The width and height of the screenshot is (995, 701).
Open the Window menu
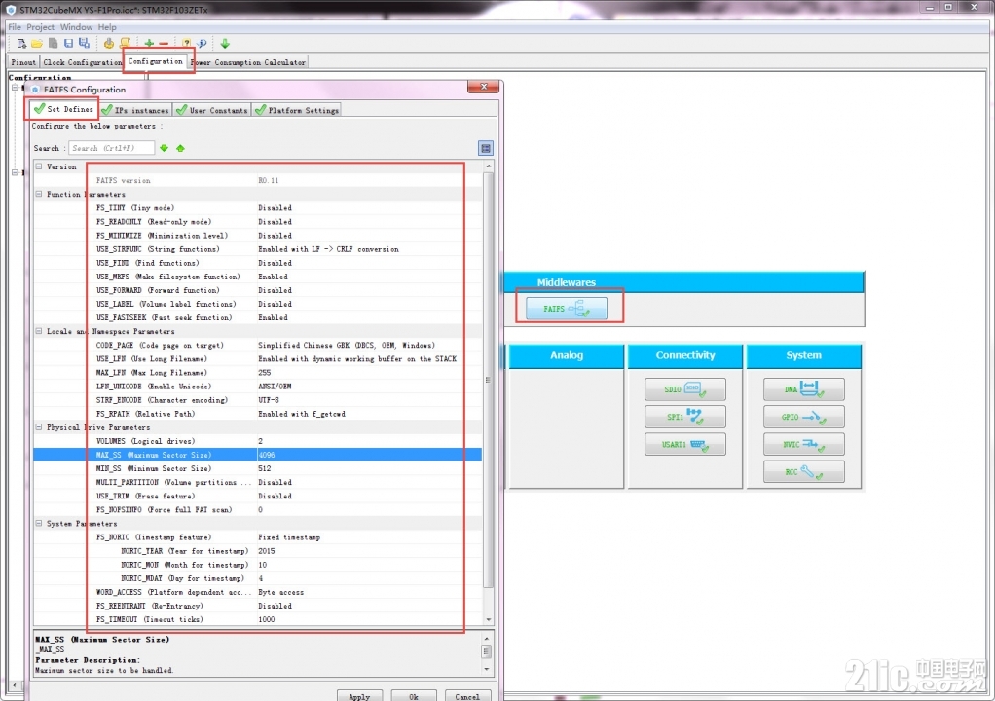point(76,27)
